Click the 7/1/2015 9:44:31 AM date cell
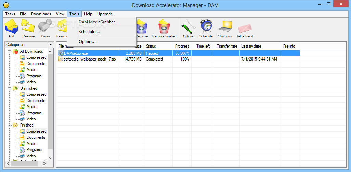The width and height of the screenshot is (351, 172). tap(260, 59)
